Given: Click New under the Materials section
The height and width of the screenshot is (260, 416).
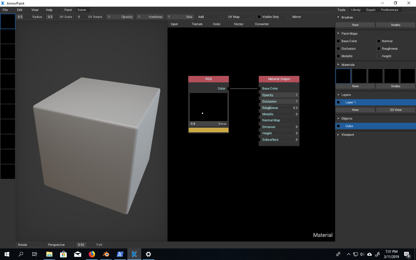Looking at the screenshot, I should point(355,86).
